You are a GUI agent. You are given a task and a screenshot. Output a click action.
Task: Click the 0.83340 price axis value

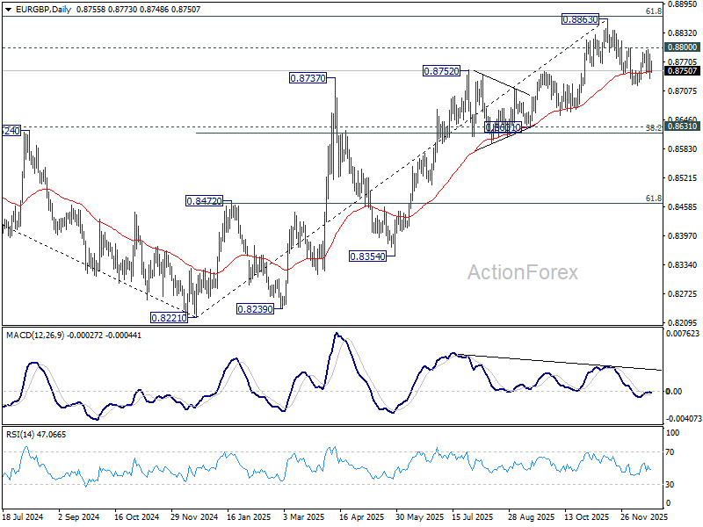click(682, 265)
